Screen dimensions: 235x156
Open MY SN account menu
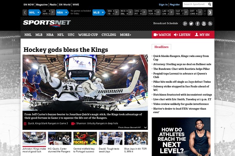coord(202,35)
